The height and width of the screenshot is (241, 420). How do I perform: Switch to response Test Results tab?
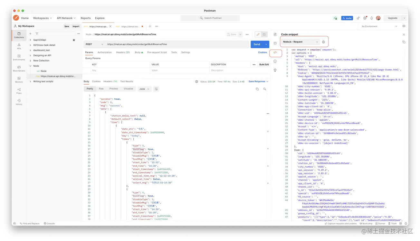[127, 81]
